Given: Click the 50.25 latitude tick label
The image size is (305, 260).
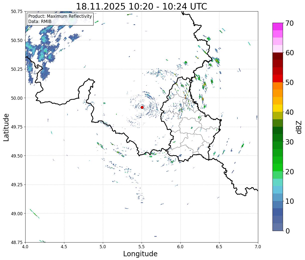Looking at the screenshot, I should (x=17, y=69).
